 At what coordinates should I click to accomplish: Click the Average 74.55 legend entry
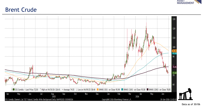pos(68,90)
